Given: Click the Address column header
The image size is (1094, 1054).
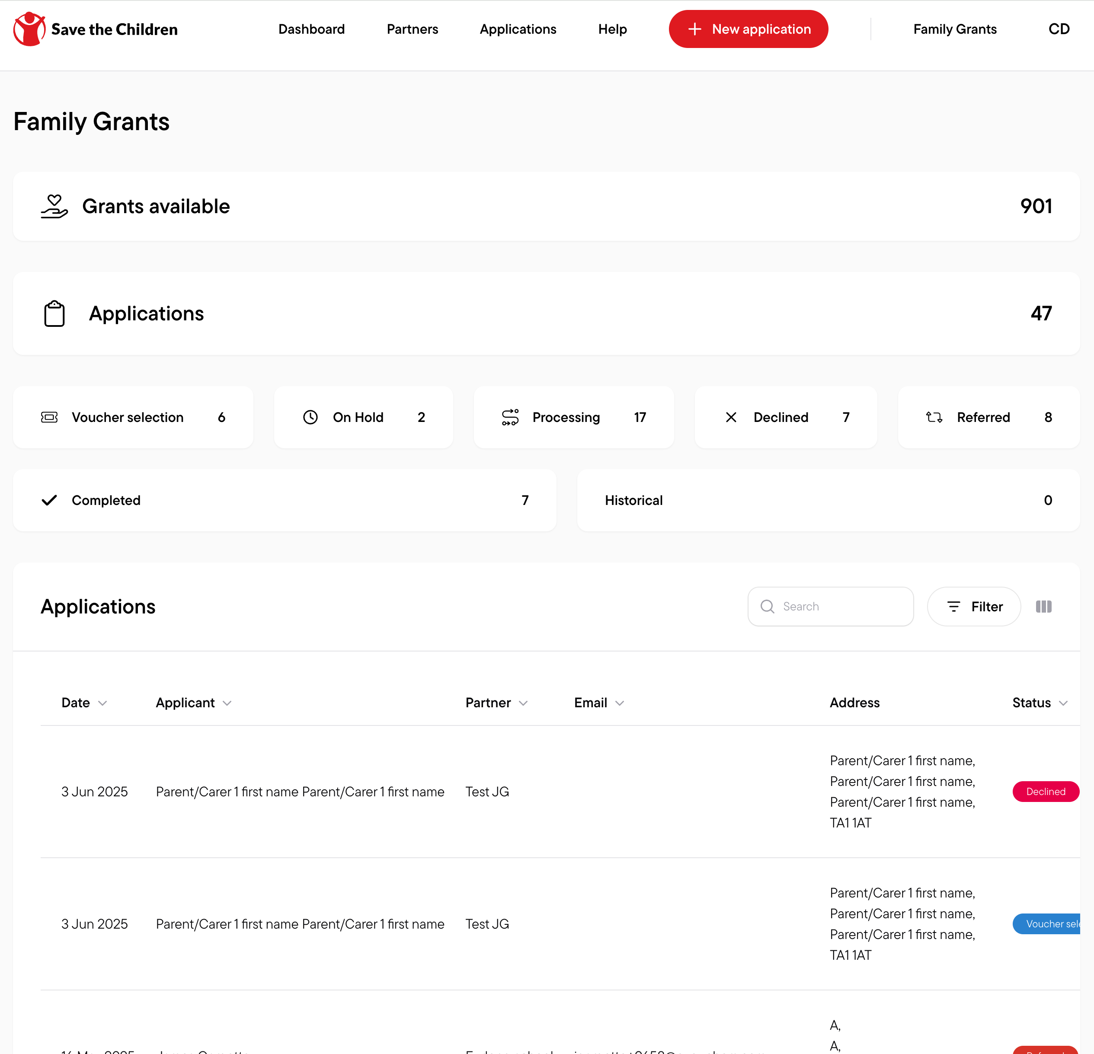Looking at the screenshot, I should [854, 703].
